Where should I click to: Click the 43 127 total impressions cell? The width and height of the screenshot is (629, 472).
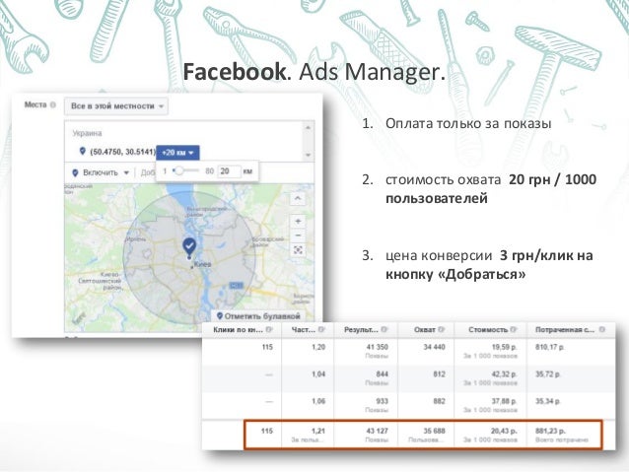coord(366,435)
